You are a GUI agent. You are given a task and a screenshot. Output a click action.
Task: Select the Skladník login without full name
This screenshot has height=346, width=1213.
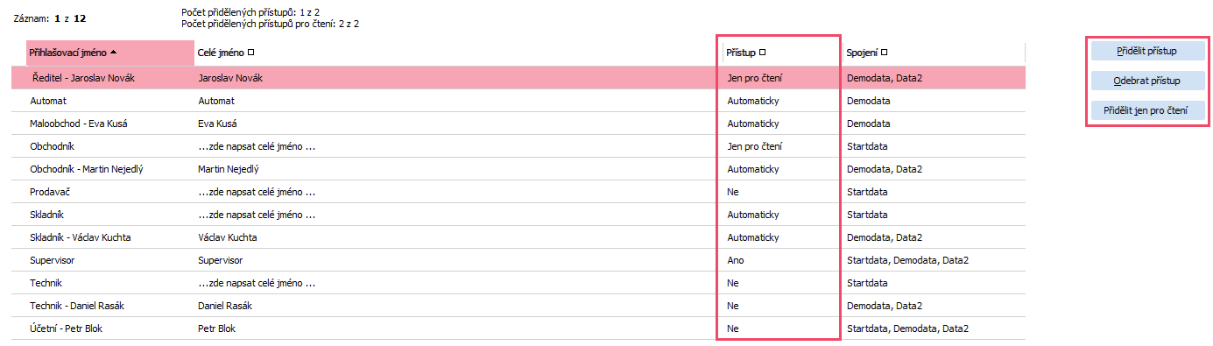[47, 215]
